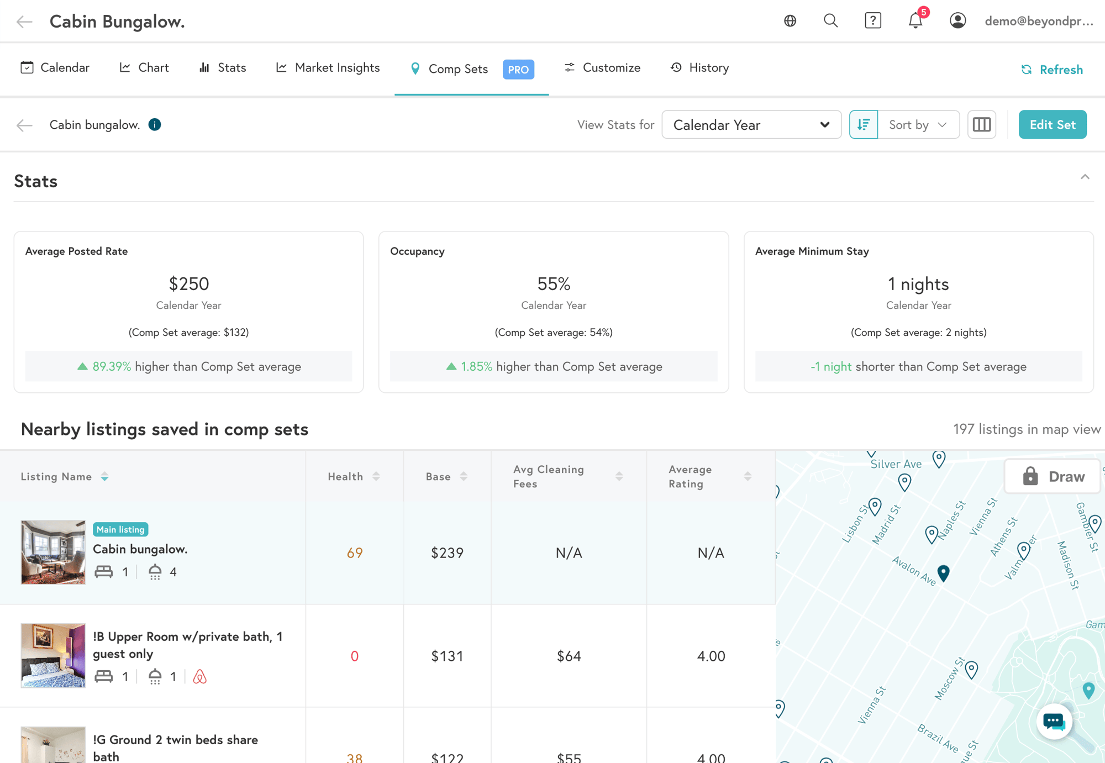Click the 55% occupancy value
The image size is (1105, 763).
point(554,284)
